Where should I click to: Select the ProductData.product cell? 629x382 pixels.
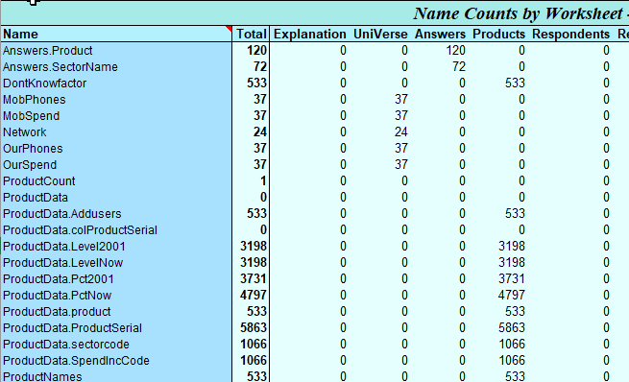(x=116, y=311)
